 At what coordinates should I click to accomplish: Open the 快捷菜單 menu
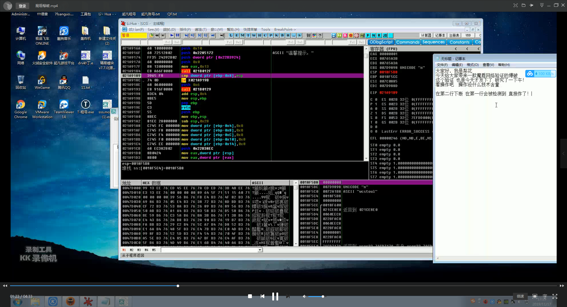click(x=250, y=30)
